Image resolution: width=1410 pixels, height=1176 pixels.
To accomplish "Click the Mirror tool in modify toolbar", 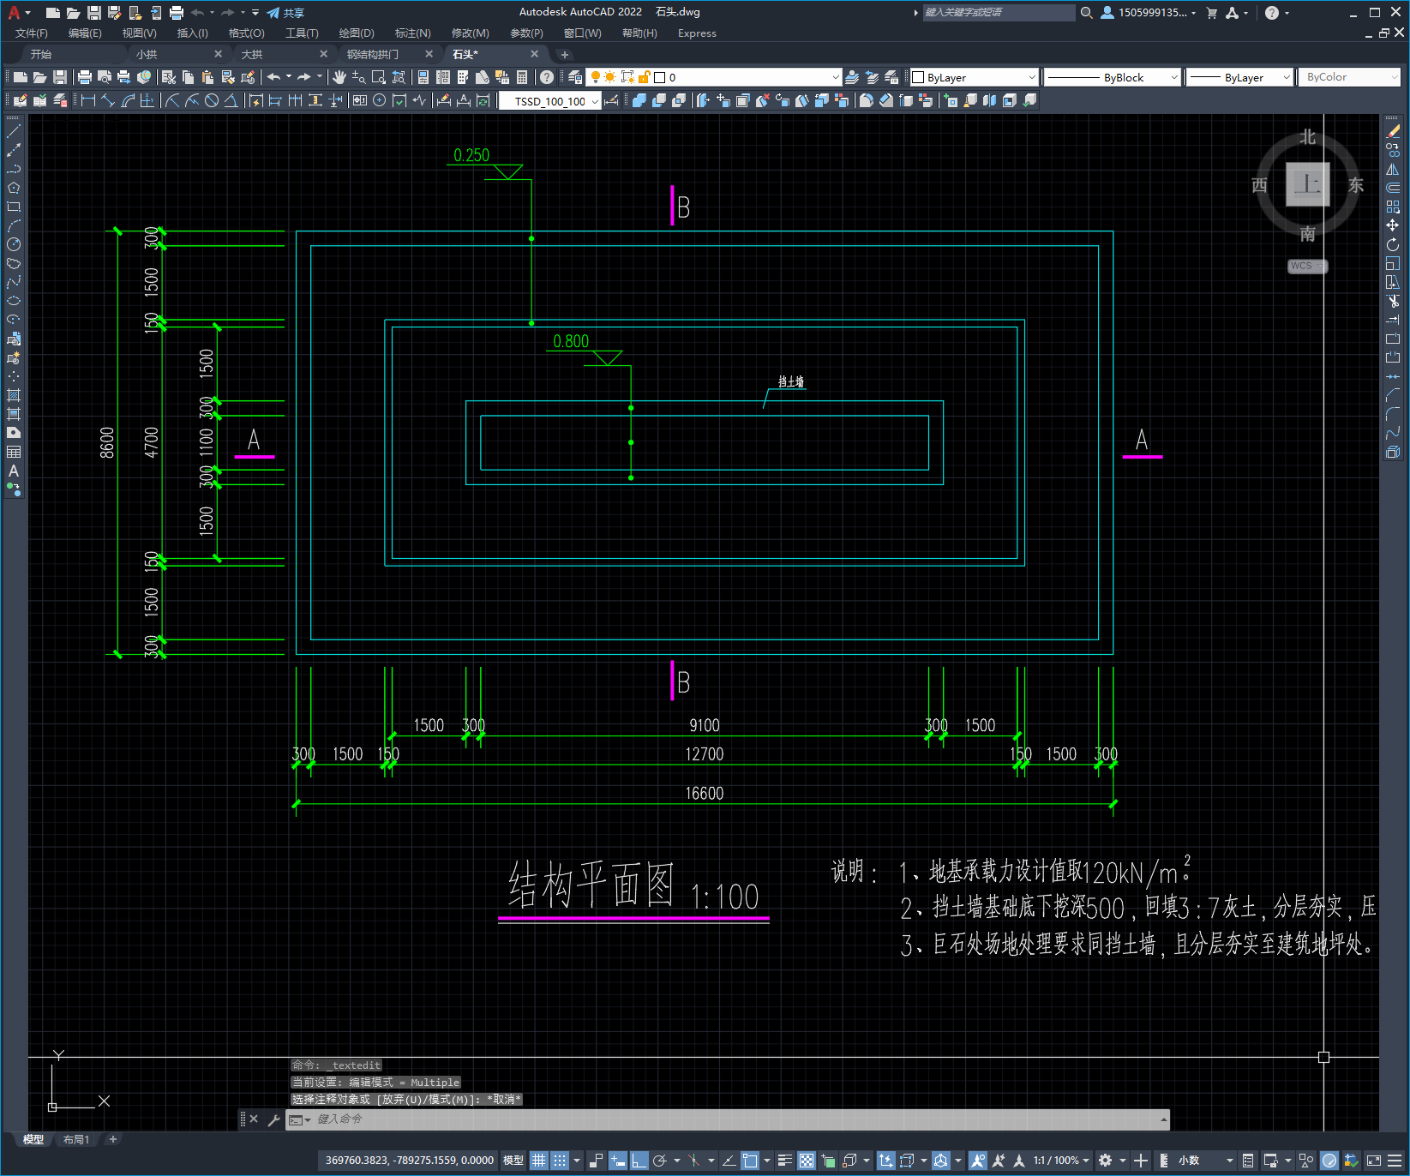I will click(x=1393, y=169).
